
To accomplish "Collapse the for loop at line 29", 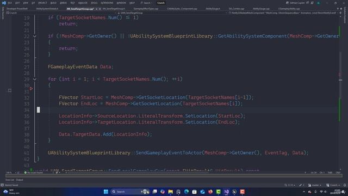I will click(35, 79).
